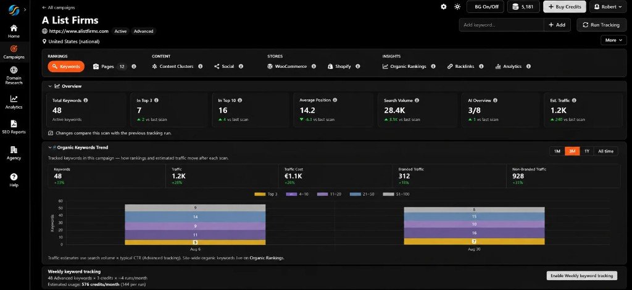Open the Robert user menu

click(608, 7)
